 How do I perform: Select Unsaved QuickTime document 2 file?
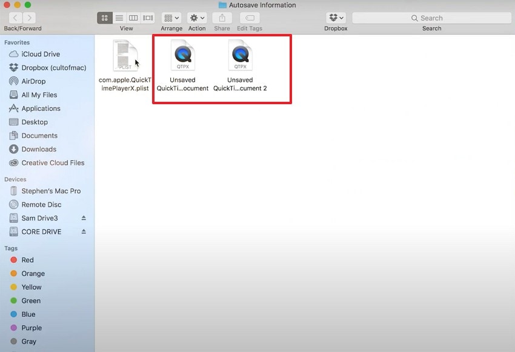pyautogui.click(x=240, y=65)
